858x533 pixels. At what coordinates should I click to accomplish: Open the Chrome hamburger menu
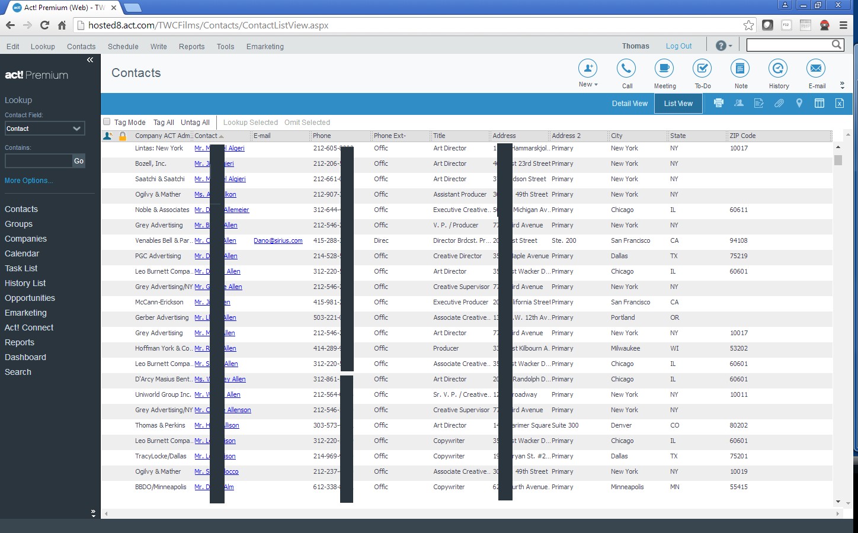click(x=843, y=25)
